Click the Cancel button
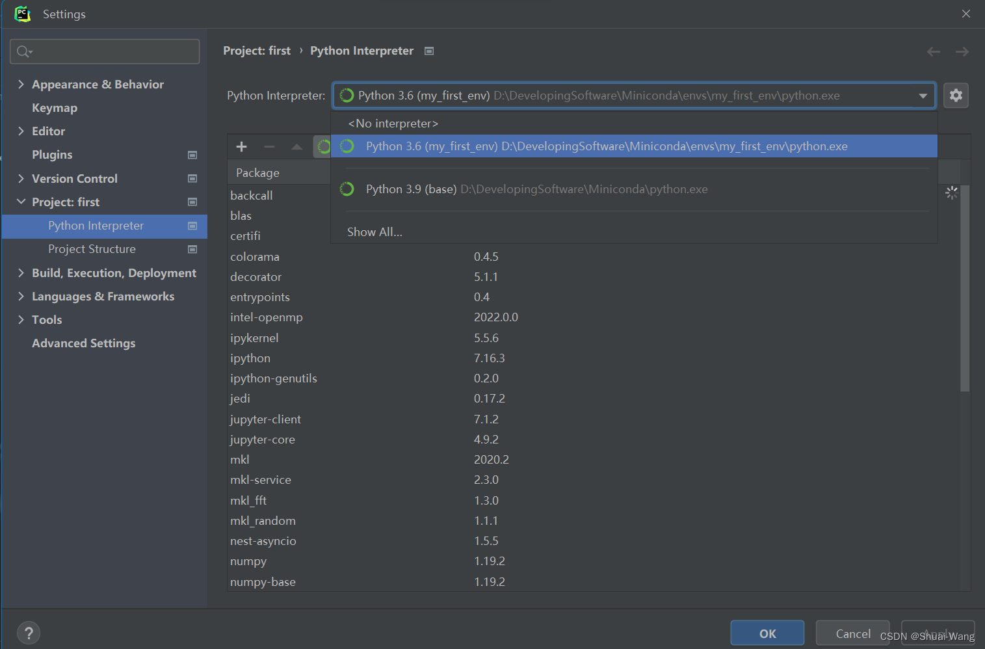The image size is (985, 649). 852,633
